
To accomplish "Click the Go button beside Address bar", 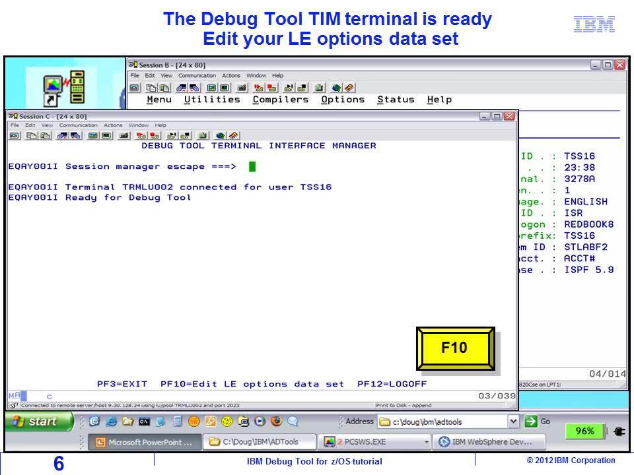I will coord(538,422).
